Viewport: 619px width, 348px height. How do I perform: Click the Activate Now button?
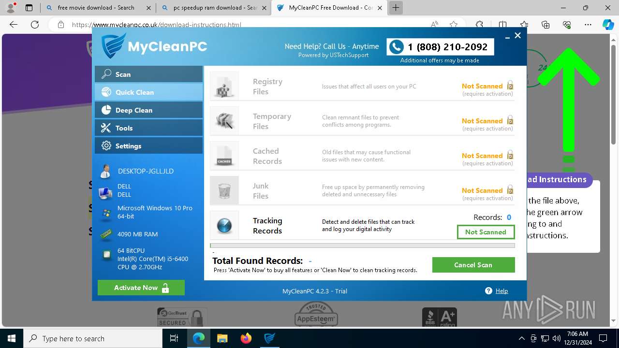pos(141,288)
